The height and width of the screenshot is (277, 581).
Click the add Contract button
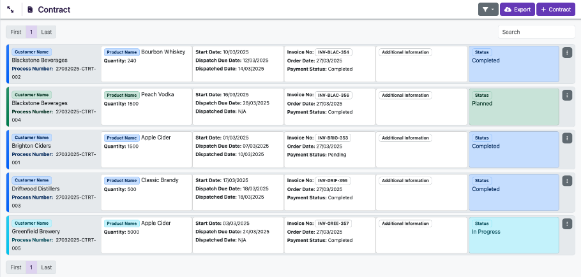point(555,10)
